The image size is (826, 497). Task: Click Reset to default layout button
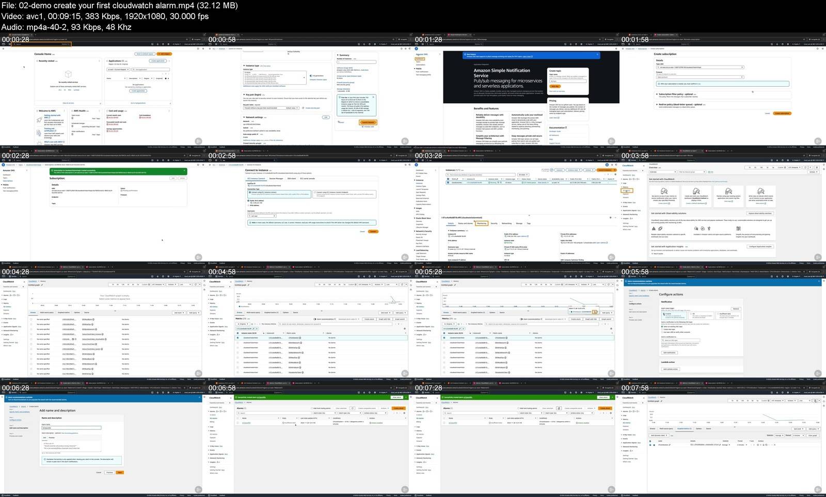pyautogui.click(x=145, y=54)
